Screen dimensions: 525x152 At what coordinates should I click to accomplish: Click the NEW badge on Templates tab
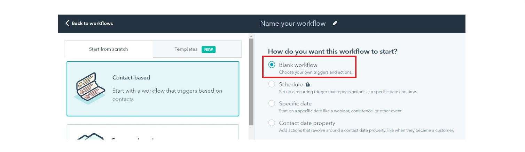click(209, 49)
